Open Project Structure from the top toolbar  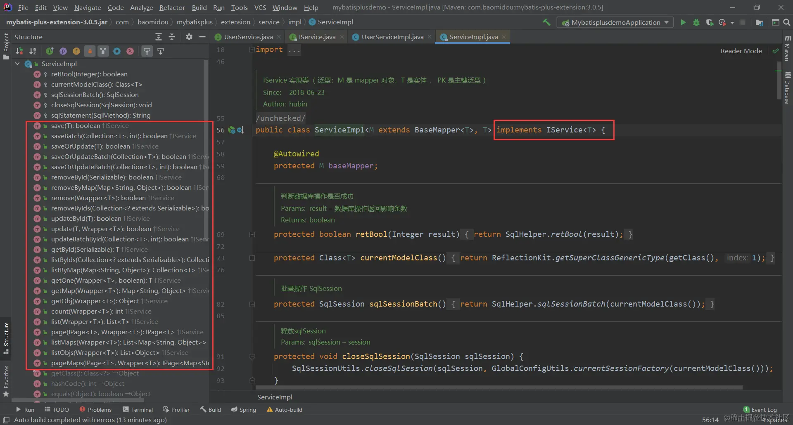click(759, 22)
